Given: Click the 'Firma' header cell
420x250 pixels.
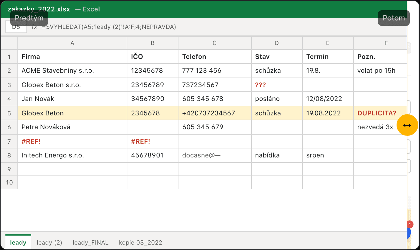Looking at the screenshot, I should click(72, 56).
